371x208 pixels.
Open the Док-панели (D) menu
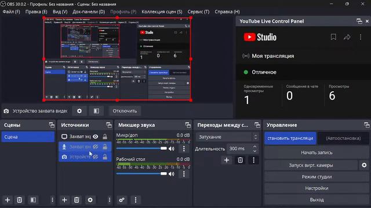coord(89,12)
